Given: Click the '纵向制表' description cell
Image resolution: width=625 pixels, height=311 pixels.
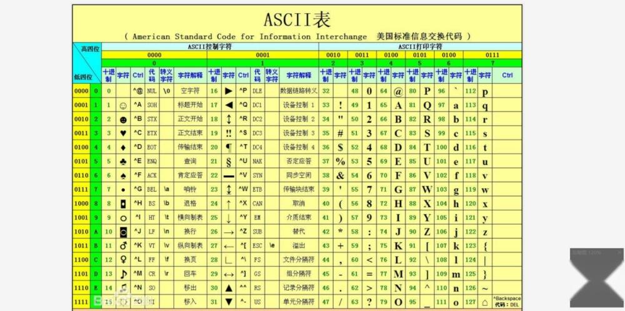Looking at the screenshot, I should coord(190,245).
